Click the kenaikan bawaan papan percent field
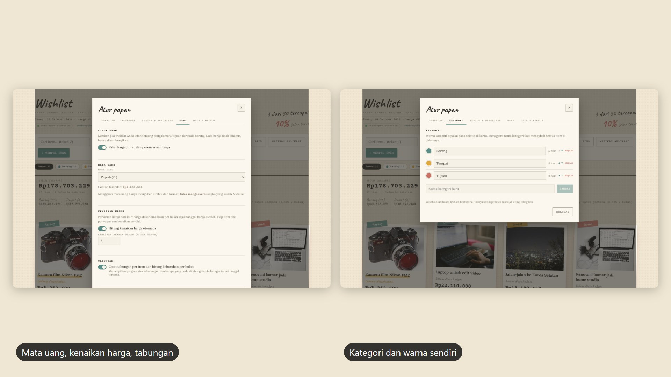671x377 pixels. (109, 241)
